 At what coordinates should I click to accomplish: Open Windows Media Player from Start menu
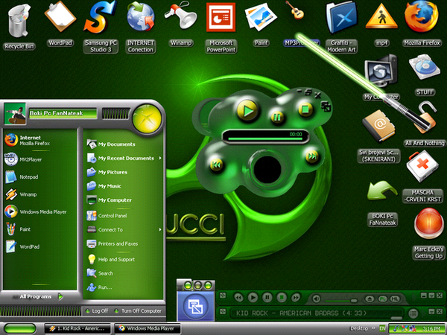tap(40, 211)
